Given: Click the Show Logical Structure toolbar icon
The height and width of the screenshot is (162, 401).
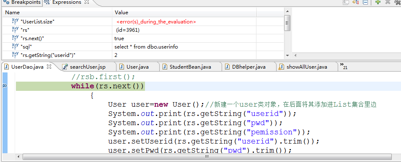Looking at the screenshot, I should tap(355, 2).
